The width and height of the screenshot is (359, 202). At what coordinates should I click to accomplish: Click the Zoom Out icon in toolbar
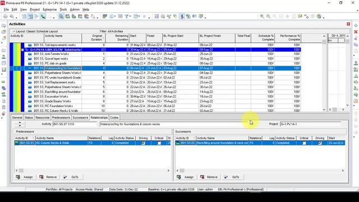268,16
